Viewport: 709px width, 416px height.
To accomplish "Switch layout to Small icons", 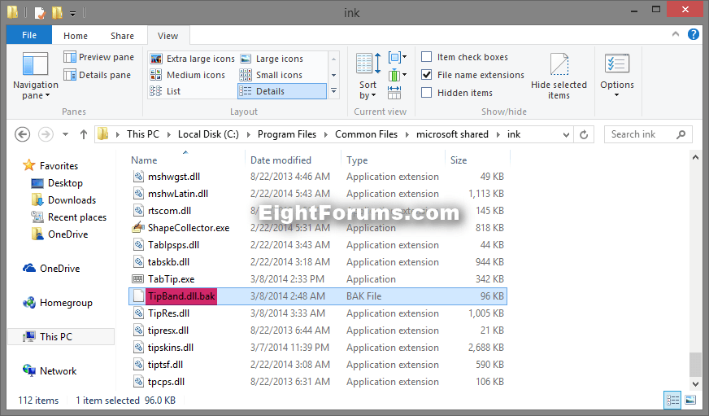I will pyautogui.click(x=271, y=75).
